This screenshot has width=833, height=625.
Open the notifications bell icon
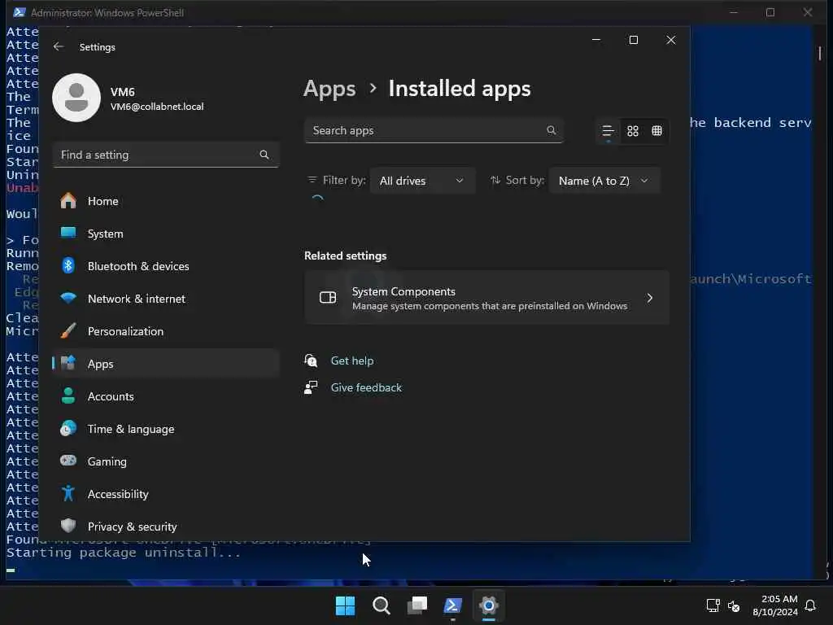(810, 605)
